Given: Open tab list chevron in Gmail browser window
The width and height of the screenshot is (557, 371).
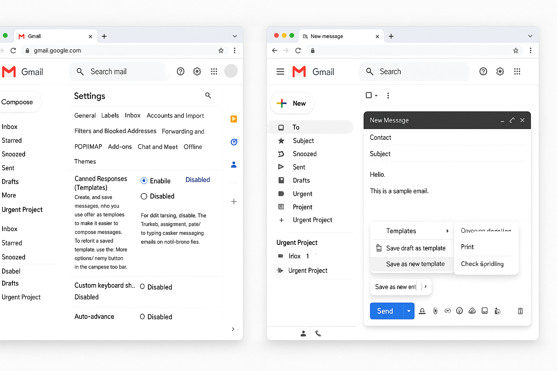Looking at the screenshot, I should pos(235,36).
